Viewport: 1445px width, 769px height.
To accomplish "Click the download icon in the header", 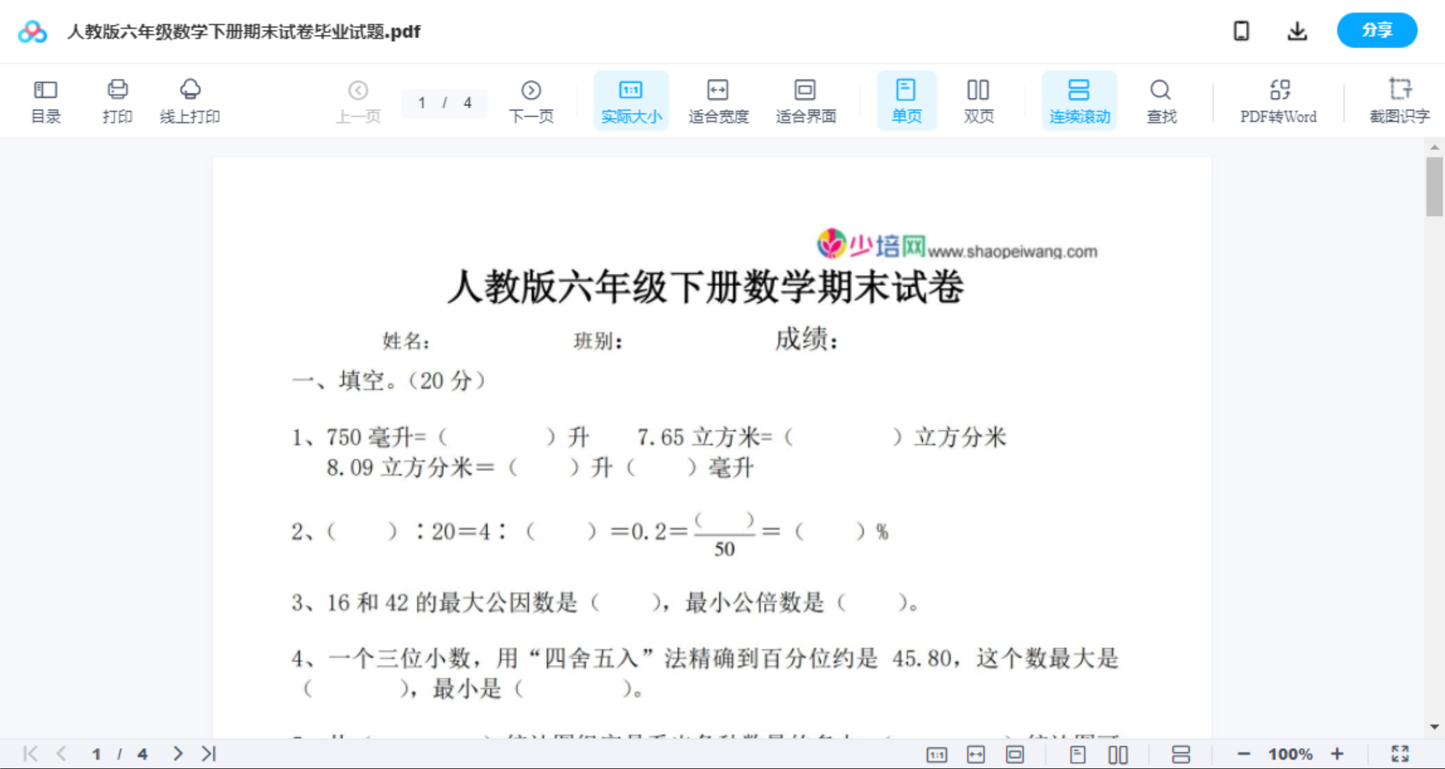I will click(1296, 30).
